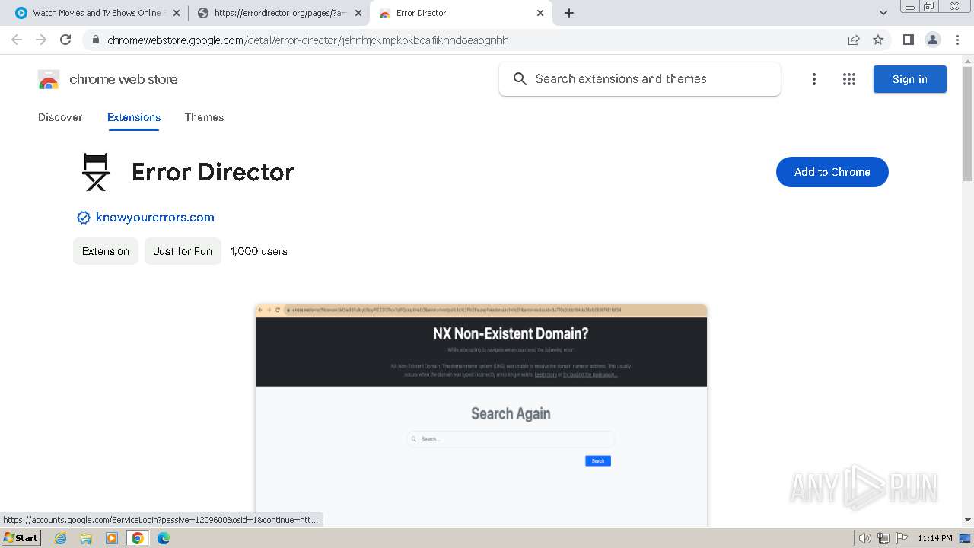Click the Just for Fun chip
Screen dimensions: 974x548
coord(183,251)
